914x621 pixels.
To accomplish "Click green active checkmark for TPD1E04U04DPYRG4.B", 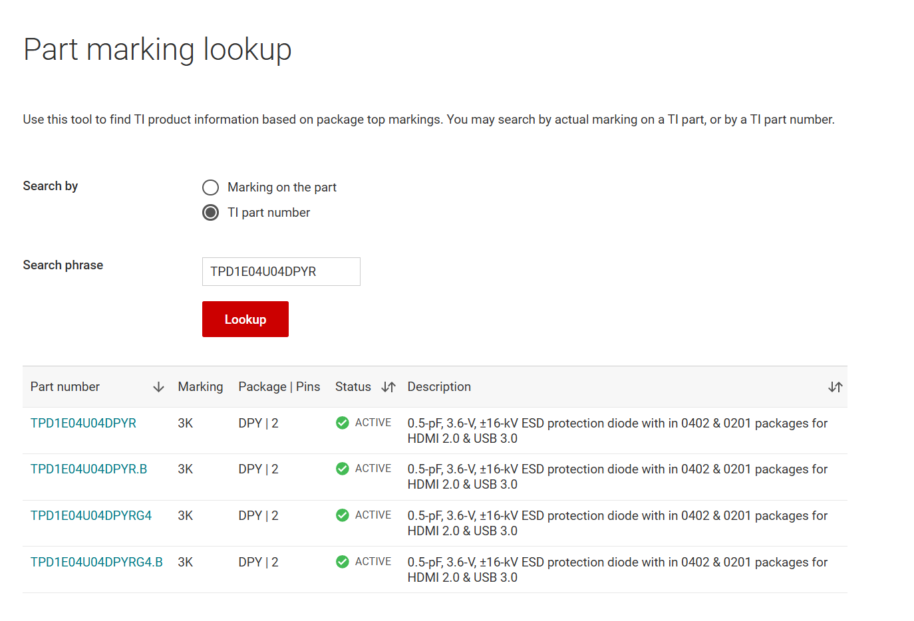I will (x=343, y=562).
